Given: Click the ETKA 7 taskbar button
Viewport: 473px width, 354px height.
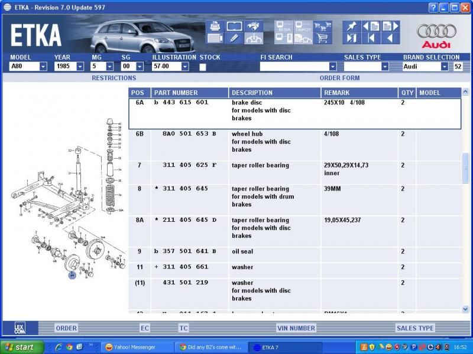Looking at the screenshot, I should (286, 348).
